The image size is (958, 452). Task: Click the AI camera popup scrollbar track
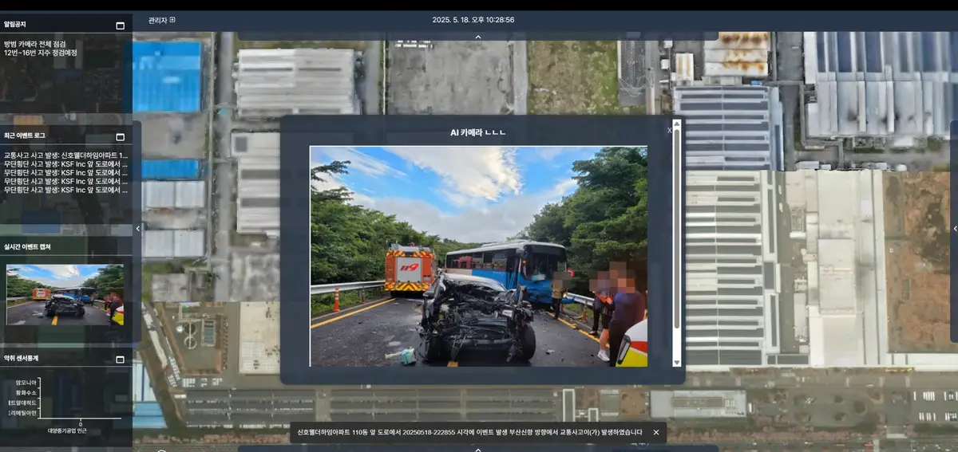tap(677, 343)
